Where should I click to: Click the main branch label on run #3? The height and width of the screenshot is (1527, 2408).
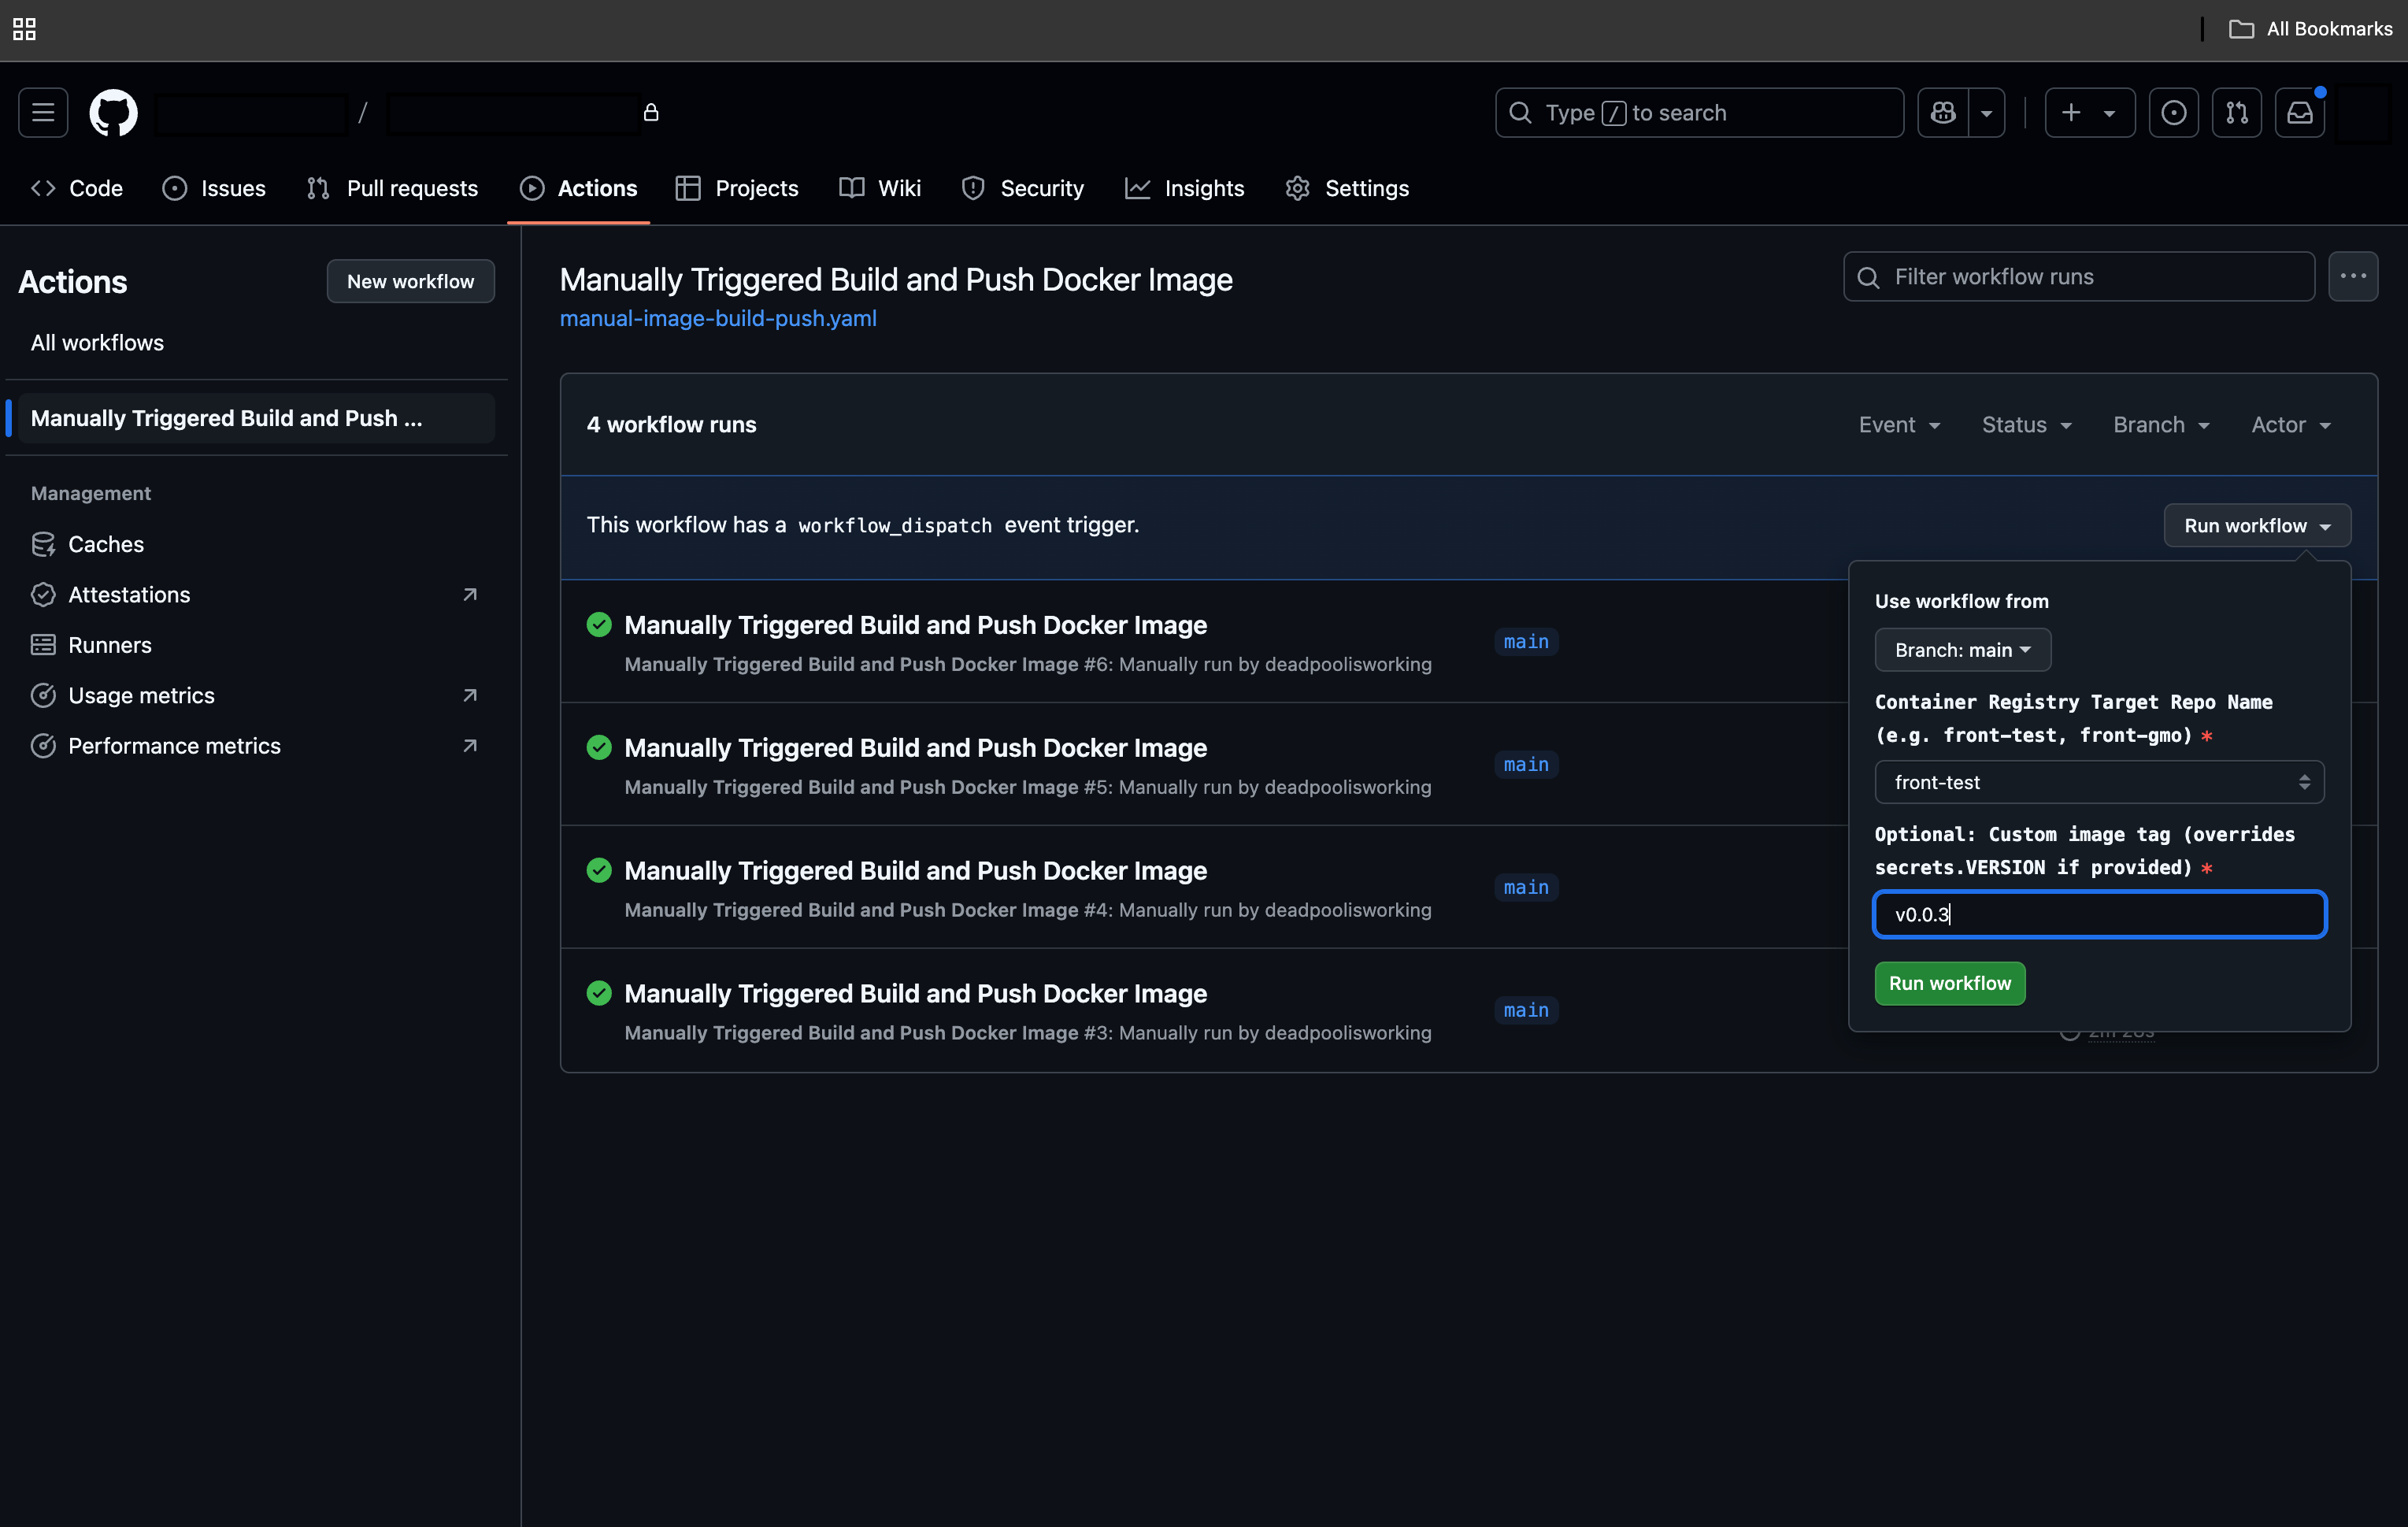[x=1526, y=1010]
